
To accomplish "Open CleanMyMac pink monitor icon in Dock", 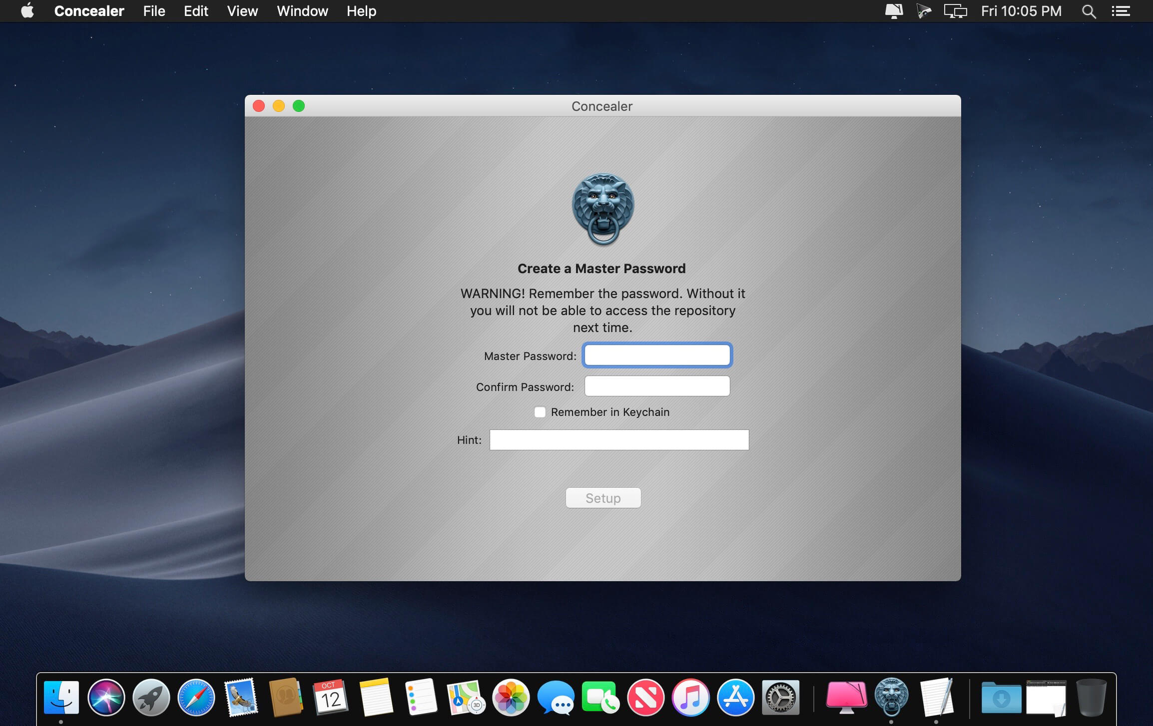I will 846,697.
